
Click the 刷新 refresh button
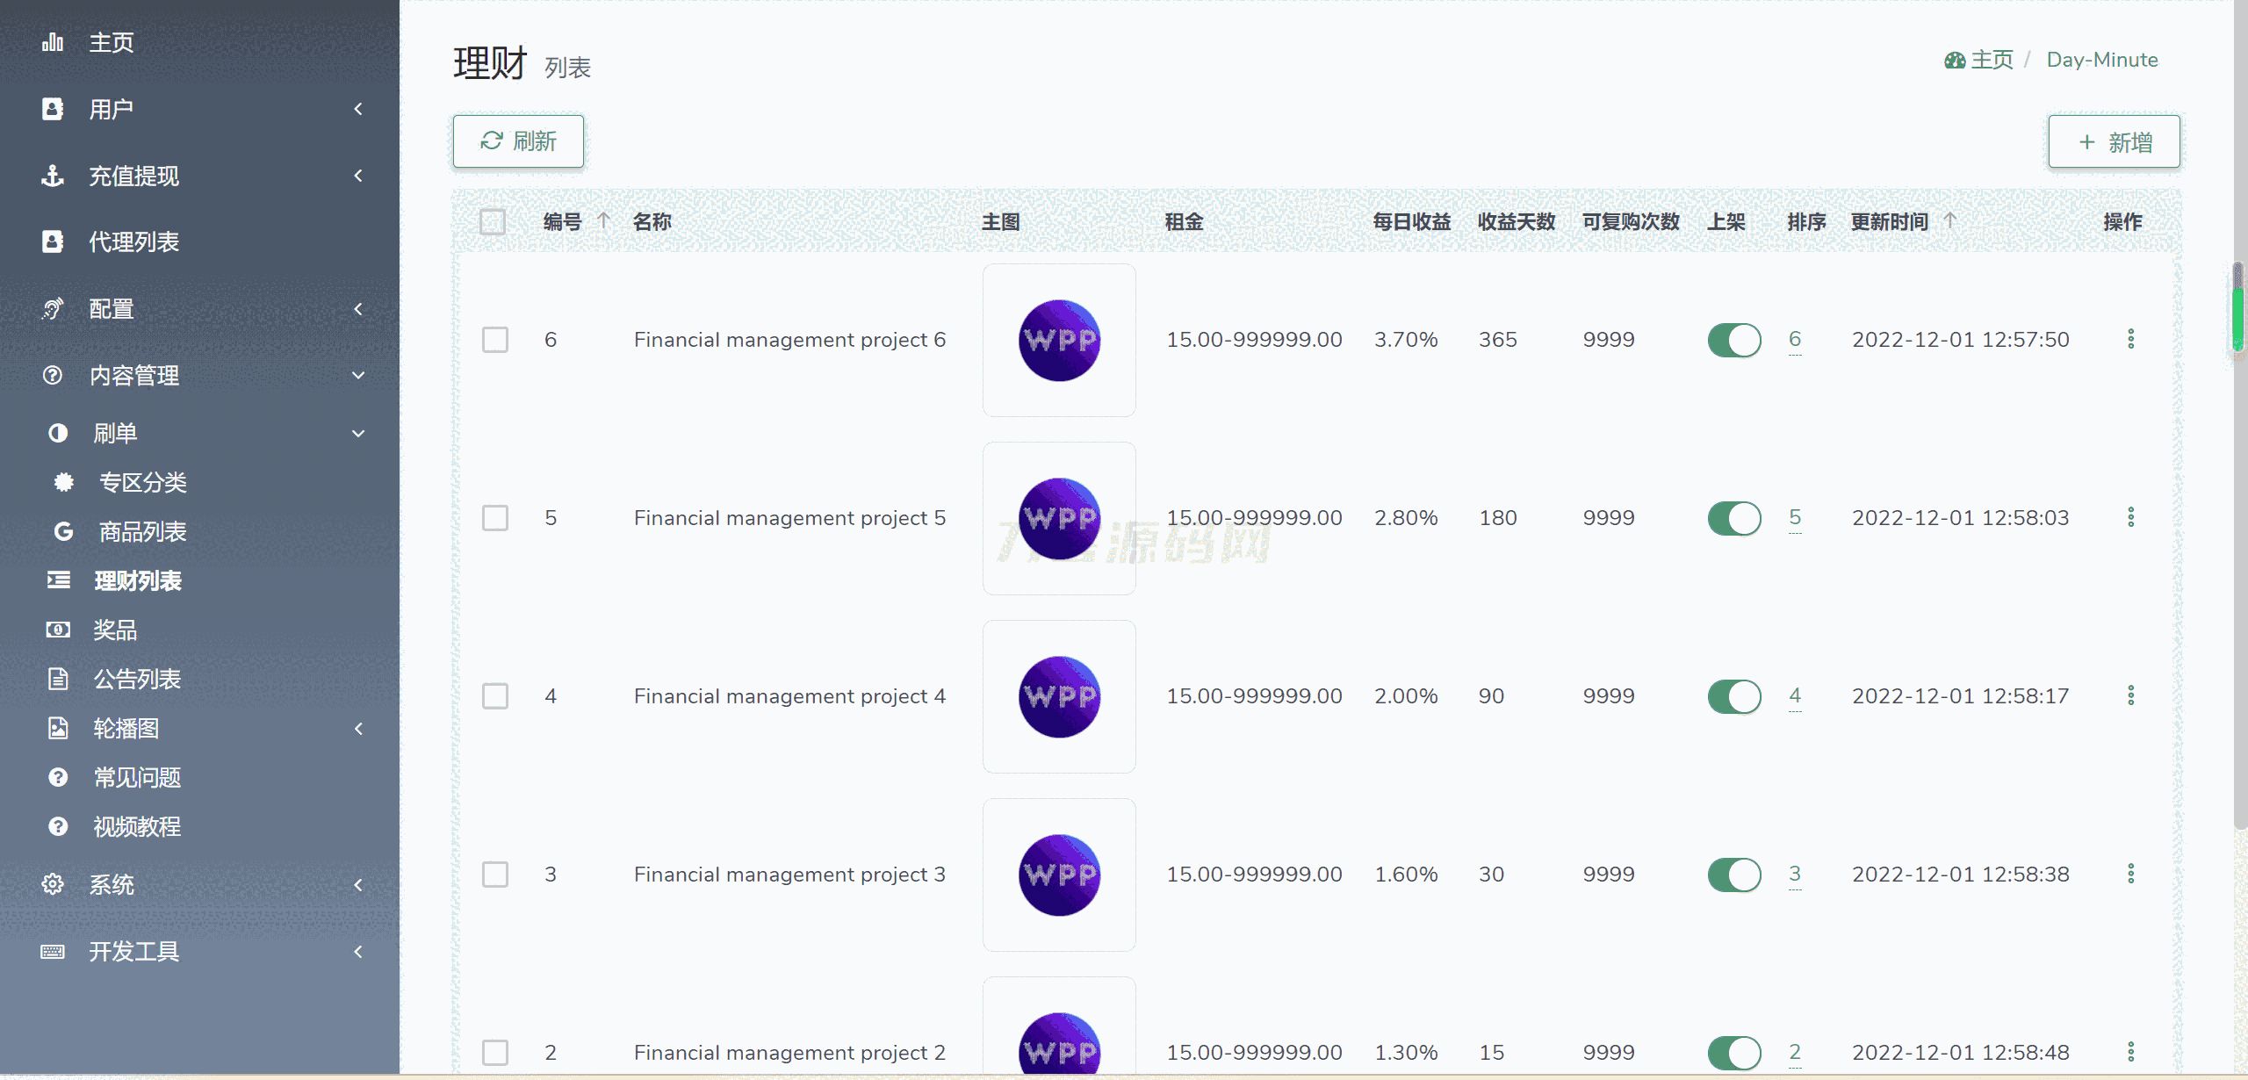pos(518,141)
